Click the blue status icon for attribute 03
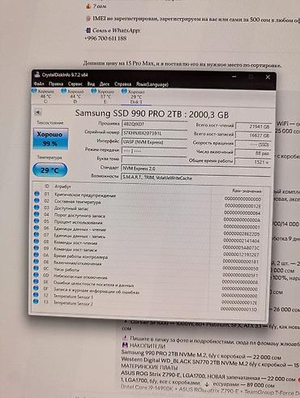The image size is (300, 398). (36, 208)
